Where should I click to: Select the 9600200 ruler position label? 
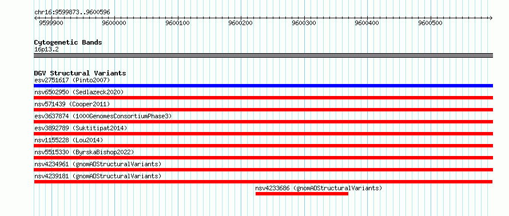[x=241, y=23]
